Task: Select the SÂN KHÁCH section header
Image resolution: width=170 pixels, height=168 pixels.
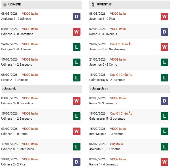Action: pos(99,89)
